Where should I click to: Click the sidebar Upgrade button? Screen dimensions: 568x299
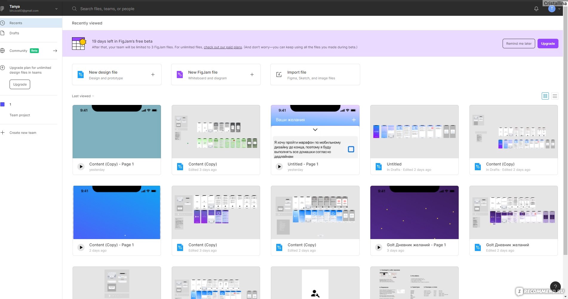(x=20, y=84)
